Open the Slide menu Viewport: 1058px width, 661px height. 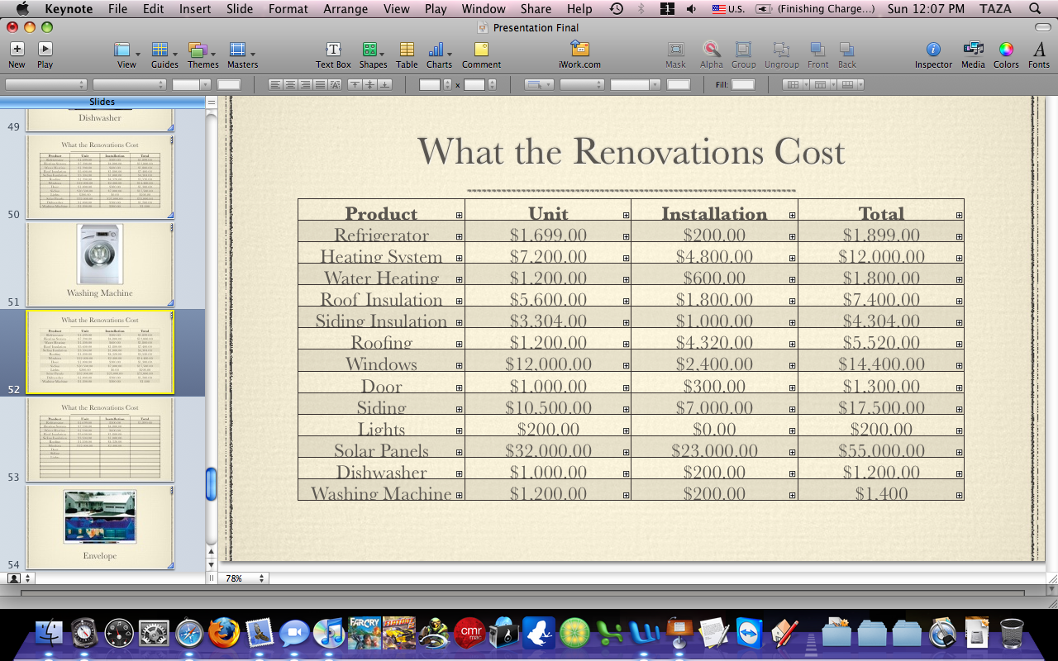[x=240, y=9]
